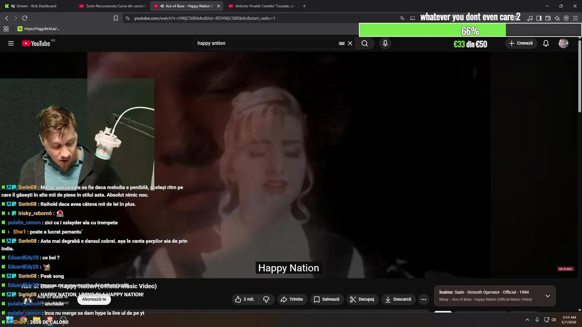This screenshot has height=327, width=582.
Task: Open the more actions three-dot menu
Action: (x=423, y=299)
